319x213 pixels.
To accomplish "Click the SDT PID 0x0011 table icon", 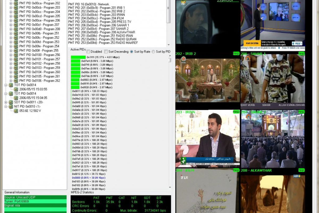I will coord(11,102).
